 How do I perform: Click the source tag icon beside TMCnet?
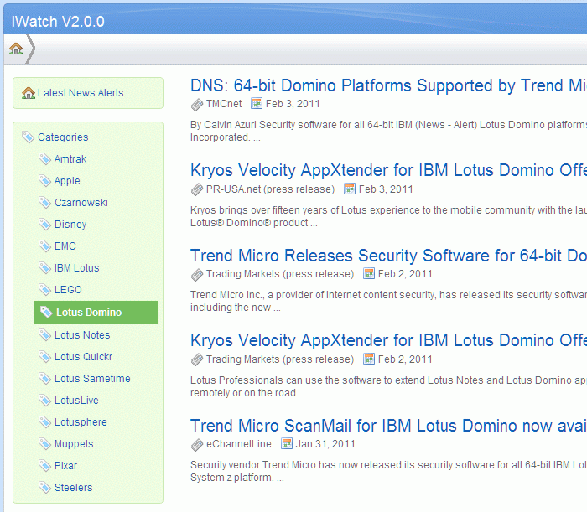[197, 105]
